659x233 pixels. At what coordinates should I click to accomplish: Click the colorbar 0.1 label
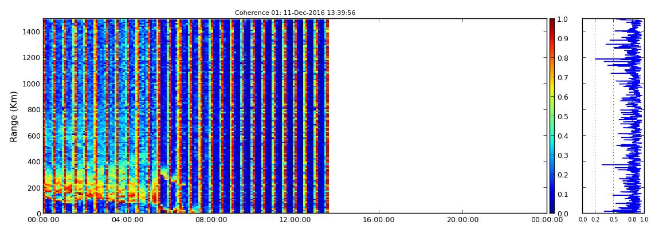pyautogui.click(x=563, y=195)
